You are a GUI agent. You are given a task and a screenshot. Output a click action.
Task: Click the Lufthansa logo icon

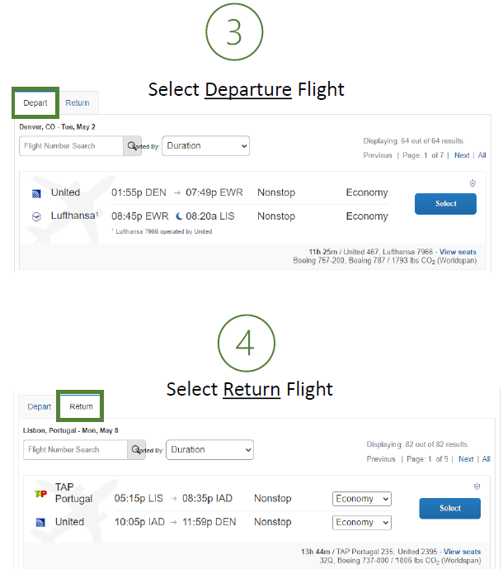click(36, 216)
